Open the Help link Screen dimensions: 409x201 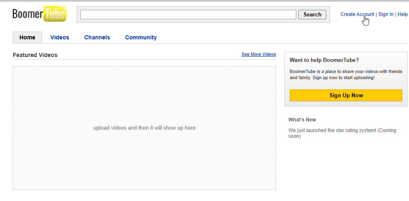[x=402, y=14]
